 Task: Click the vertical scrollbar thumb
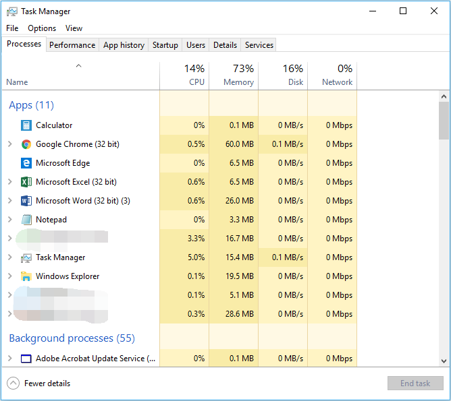[444, 121]
